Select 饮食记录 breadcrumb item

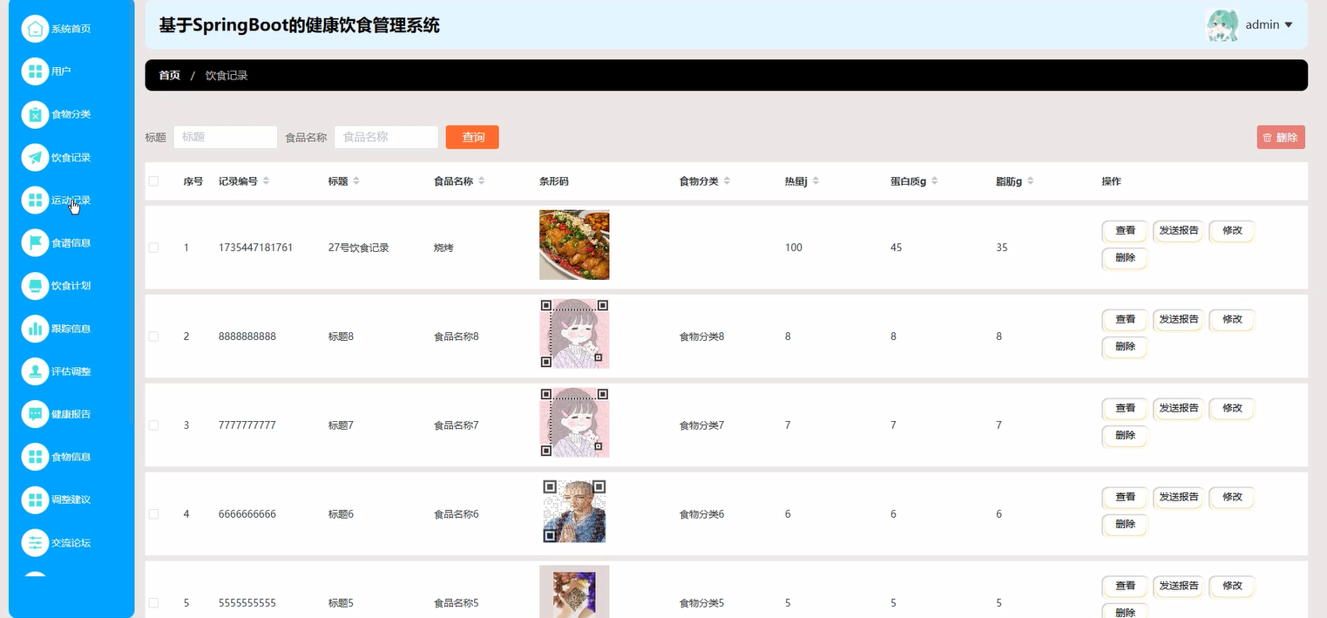(x=227, y=75)
